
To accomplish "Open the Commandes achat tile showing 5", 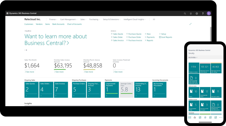I will [x=194, y=106].
